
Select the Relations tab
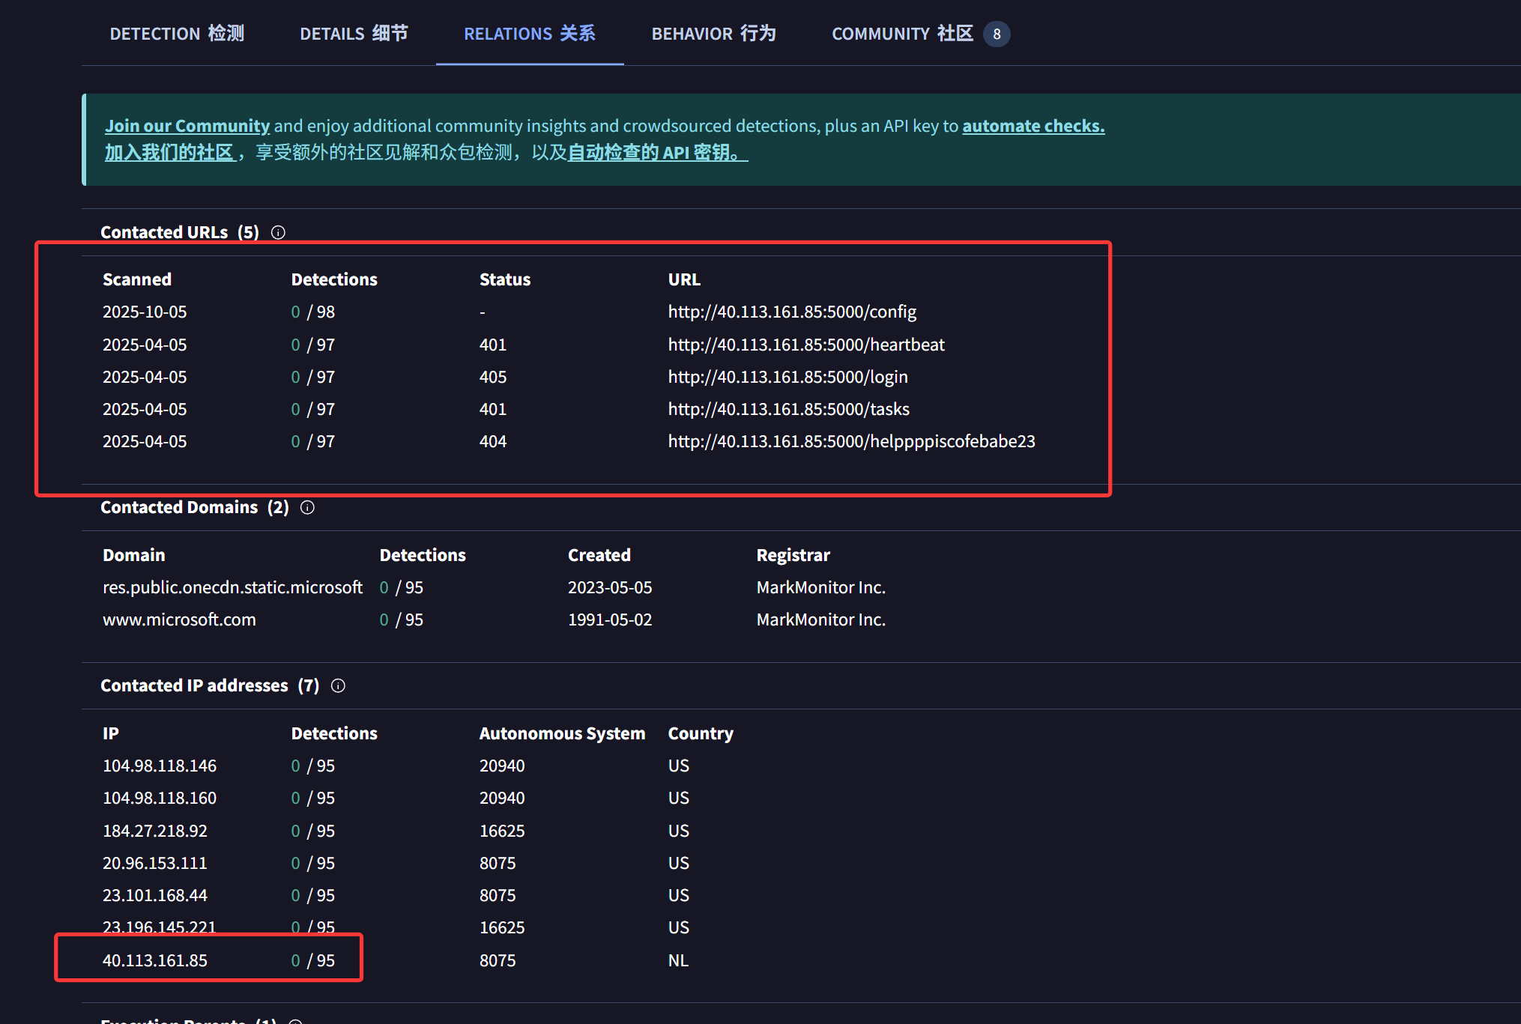tap(529, 34)
